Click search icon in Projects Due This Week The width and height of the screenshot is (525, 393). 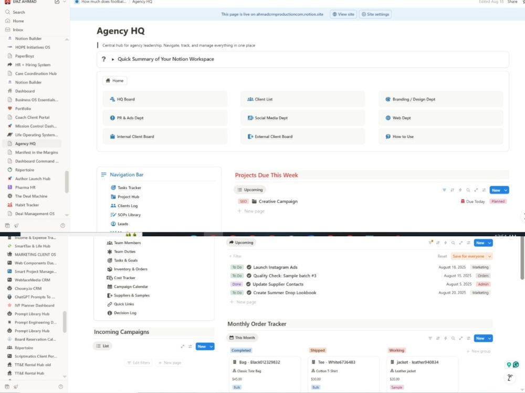pyautogui.click(x=468, y=190)
